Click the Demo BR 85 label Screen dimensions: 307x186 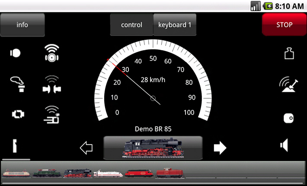153,129
